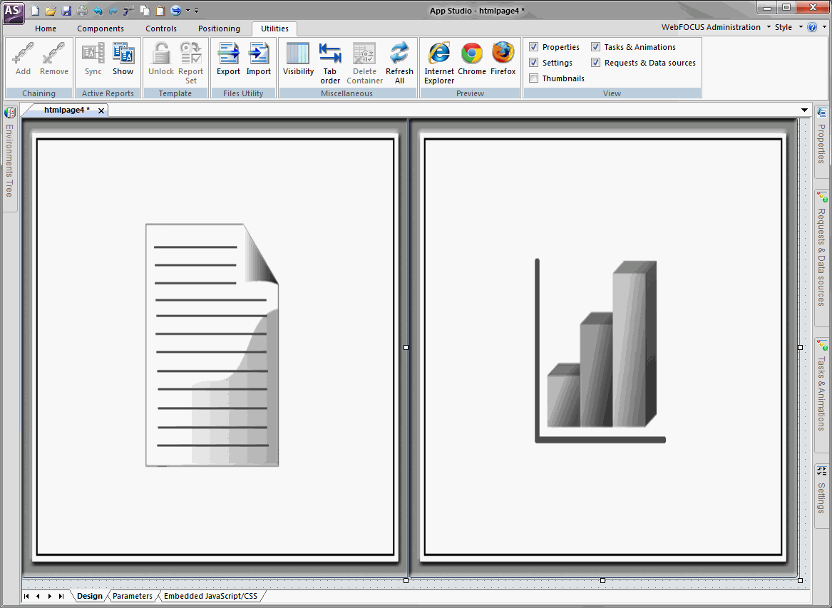The image size is (832, 608).
Task: Preview page in Firefox
Action: (x=503, y=59)
